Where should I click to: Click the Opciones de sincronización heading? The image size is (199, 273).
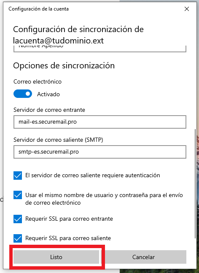[x=64, y=66]
